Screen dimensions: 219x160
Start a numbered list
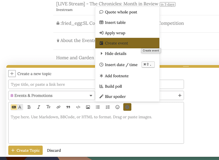click(x=108, y=107)
